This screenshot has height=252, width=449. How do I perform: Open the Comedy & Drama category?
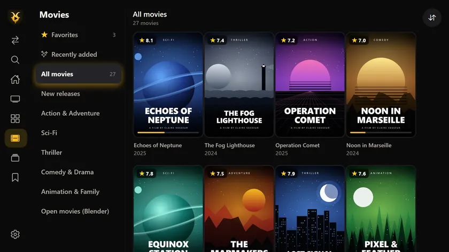pos(78,172)
